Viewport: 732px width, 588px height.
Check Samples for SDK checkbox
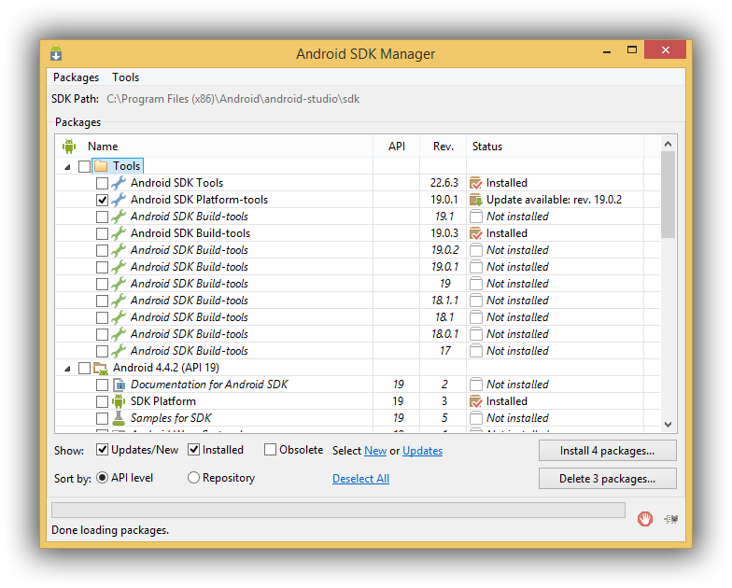(103, 418)
